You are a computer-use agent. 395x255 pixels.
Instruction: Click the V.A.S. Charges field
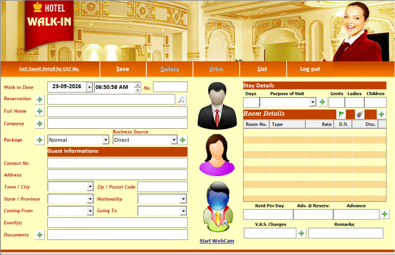point(270,233)
